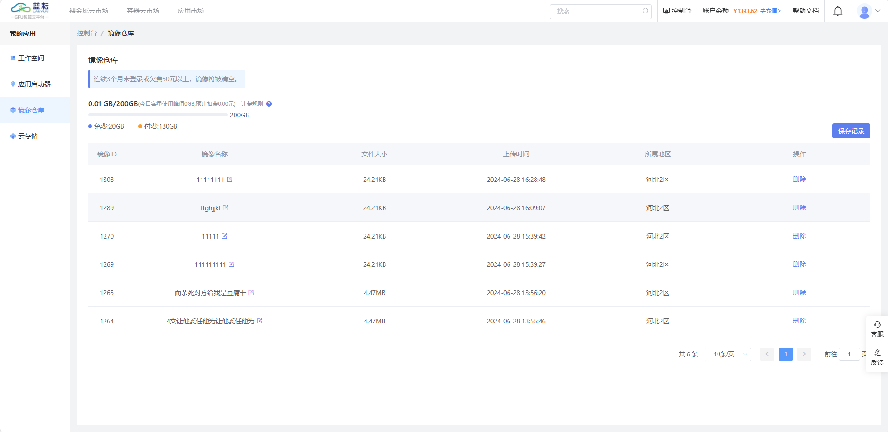Select 工作空间 in the sidebar
This screenshot has width=888, height=432.
point(35,58)
